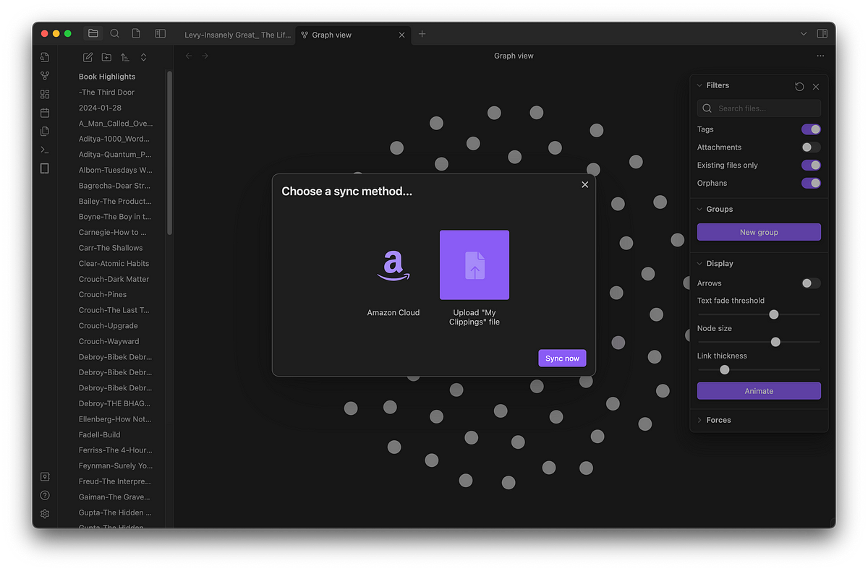868x571 pixels.
Task: Open the bookmarks page icon in top bar
Action: coord(136,33)
